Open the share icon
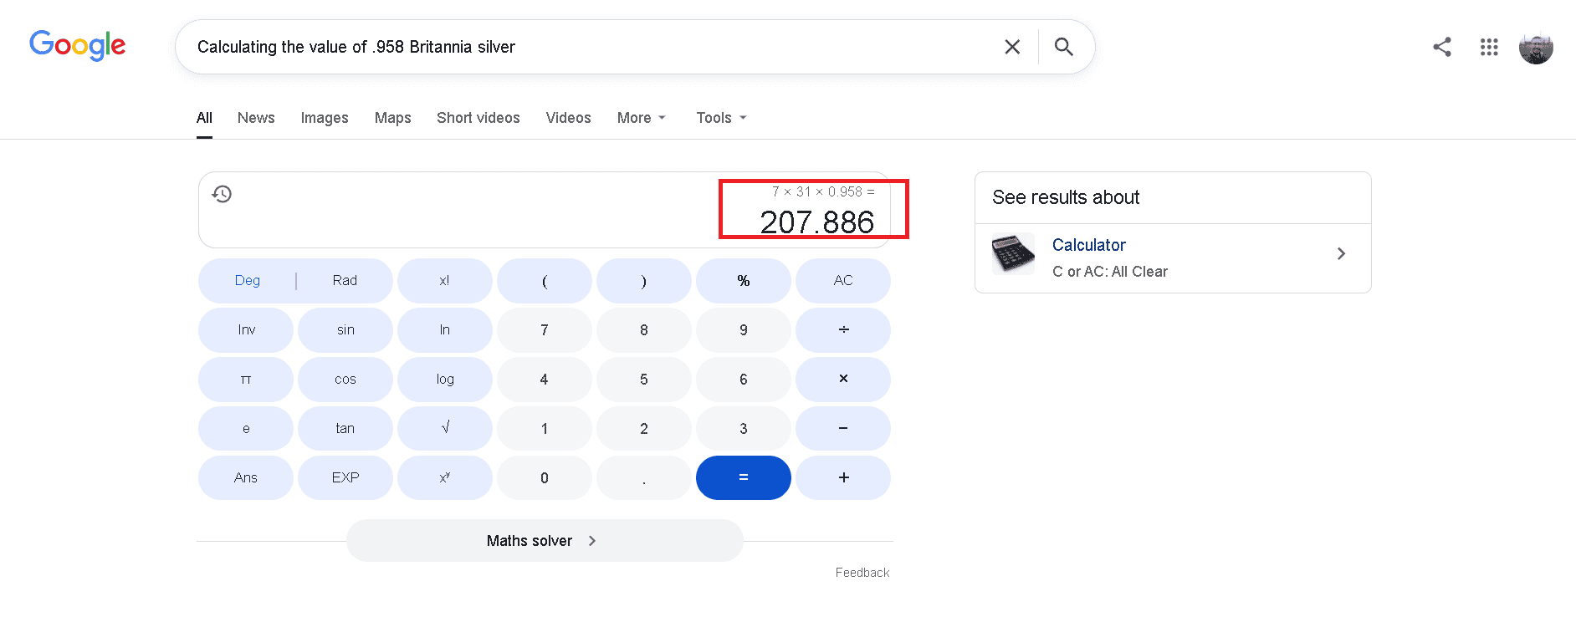The height and width of the screenshot is (617, 1576). [x=1441, y=47]
